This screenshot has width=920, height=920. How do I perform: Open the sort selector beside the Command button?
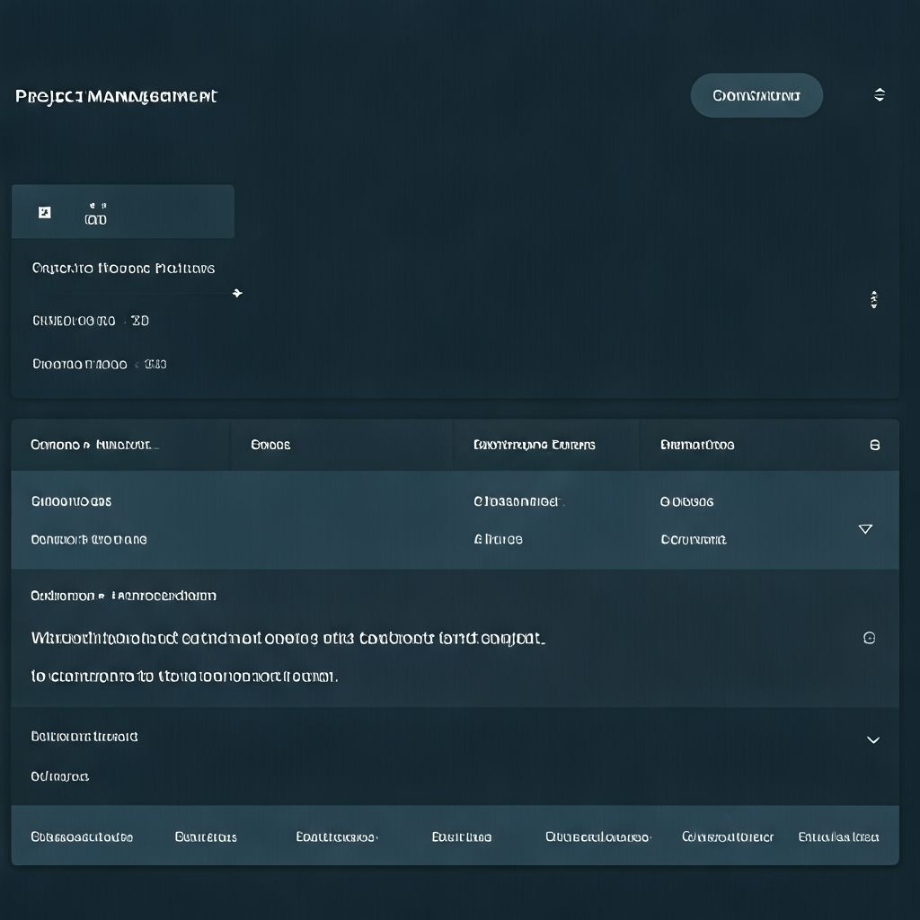(879, 94)
